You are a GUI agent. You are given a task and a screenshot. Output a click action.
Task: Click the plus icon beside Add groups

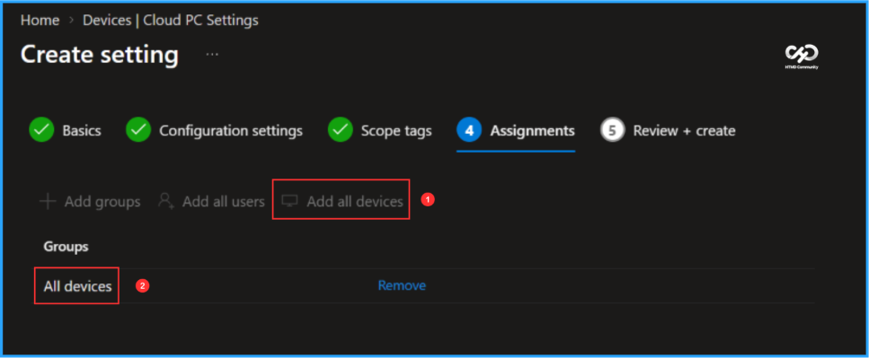click(48, 201)
